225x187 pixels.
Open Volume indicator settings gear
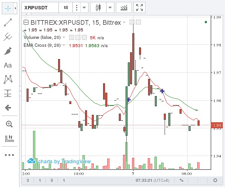tap(78, 37)
